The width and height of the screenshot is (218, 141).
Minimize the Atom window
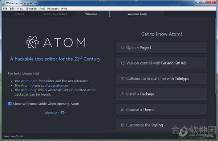[x=198, y=3]
